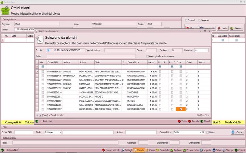Sort by the Titolo column header
Screen dimensions: 246x153
coord(108,62)
